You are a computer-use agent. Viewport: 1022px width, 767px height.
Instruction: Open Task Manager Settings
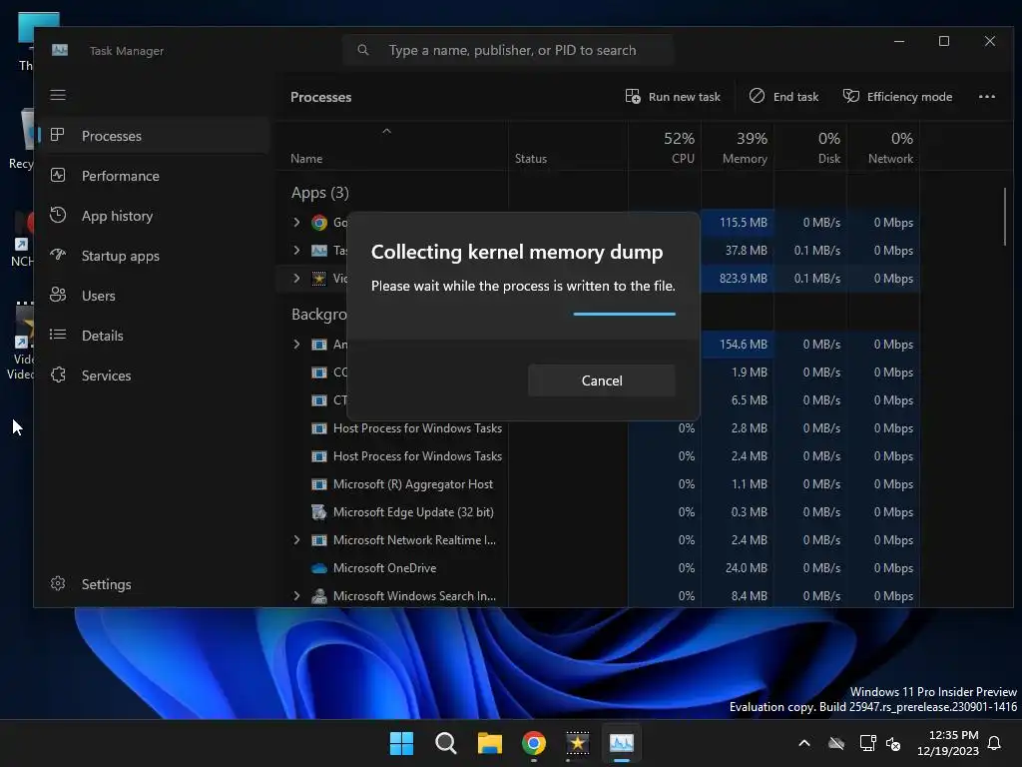click(154, 583)
